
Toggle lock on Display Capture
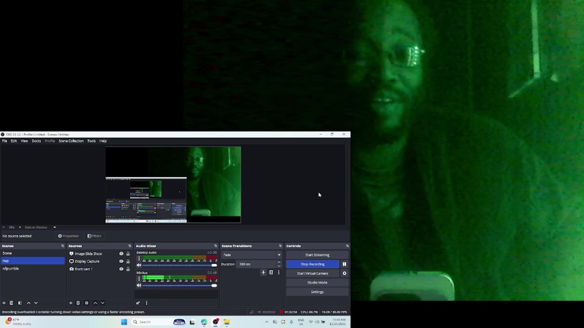coord(128,261)
